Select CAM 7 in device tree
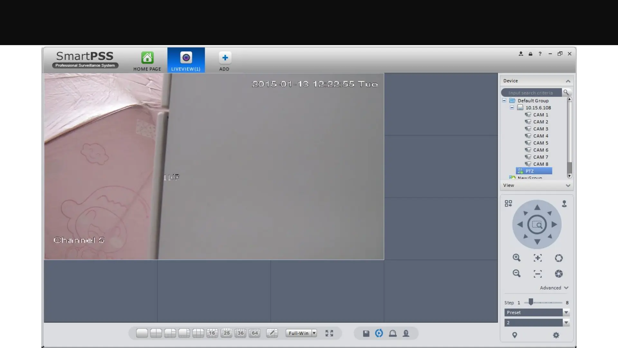Viewport: 618px width, 348px height. pyautogui.click(x=537, y=157)
